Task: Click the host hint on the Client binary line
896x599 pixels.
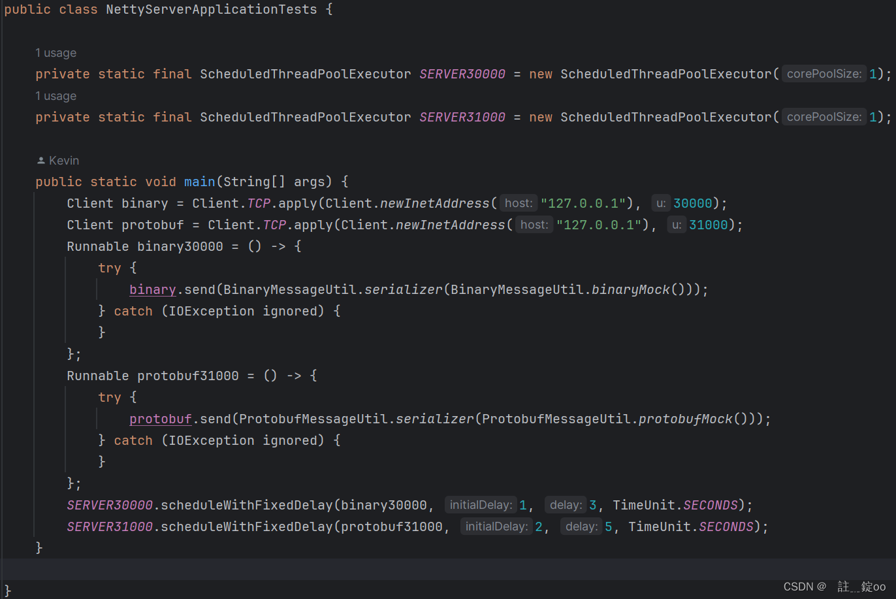Action: pos(519,203)
